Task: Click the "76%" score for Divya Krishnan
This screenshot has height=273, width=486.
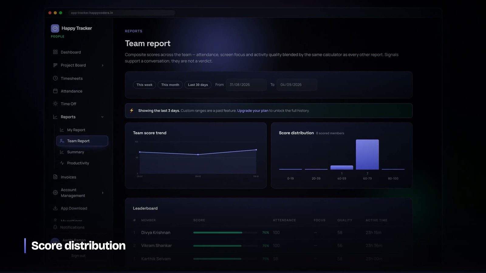Action: [x=266, y=233]
